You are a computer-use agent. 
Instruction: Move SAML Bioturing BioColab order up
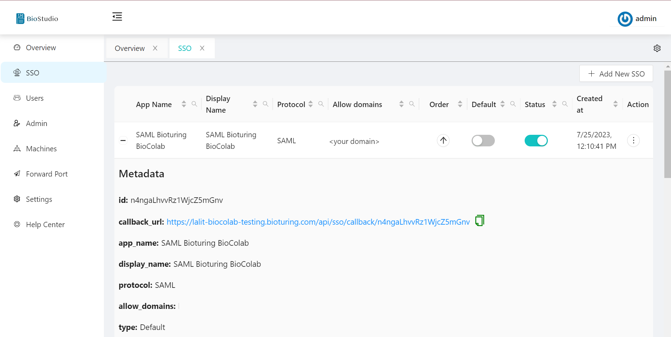point(443,140)
